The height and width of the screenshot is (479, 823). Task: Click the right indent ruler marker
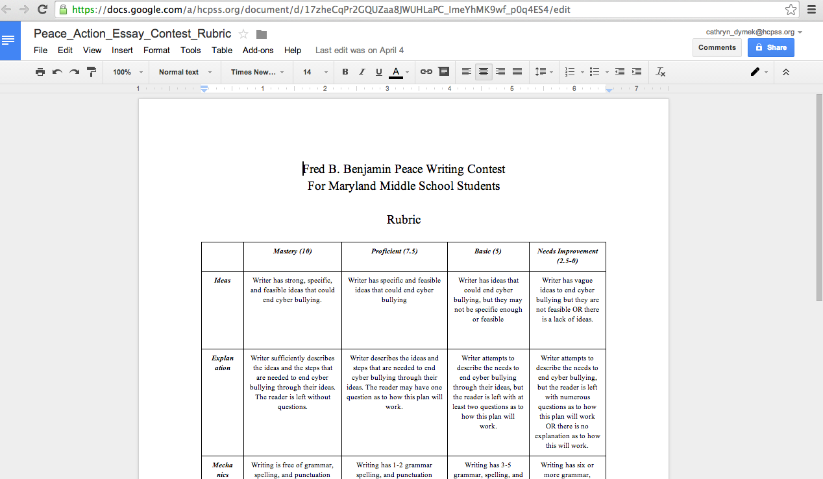[x=609, y=89]
